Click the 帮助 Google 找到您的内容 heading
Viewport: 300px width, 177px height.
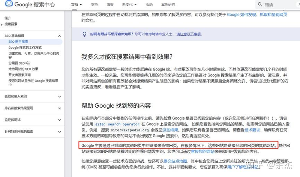click(116, 105)
